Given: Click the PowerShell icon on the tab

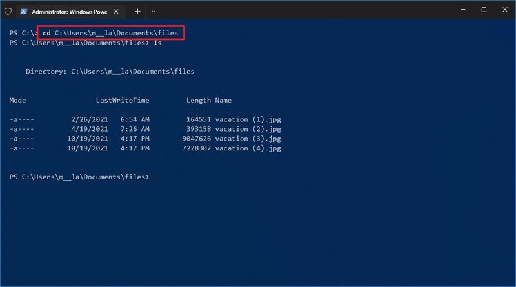Looking at the screenshot, I should pos(23,11).
